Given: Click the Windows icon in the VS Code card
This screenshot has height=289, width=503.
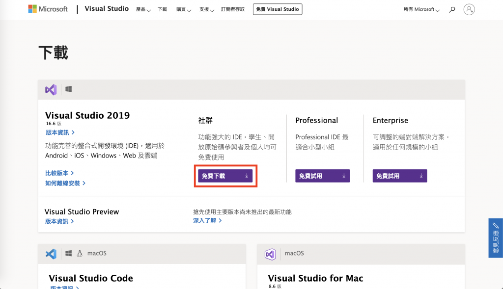Looking at the screenshot, I should [x=68, y=254].
